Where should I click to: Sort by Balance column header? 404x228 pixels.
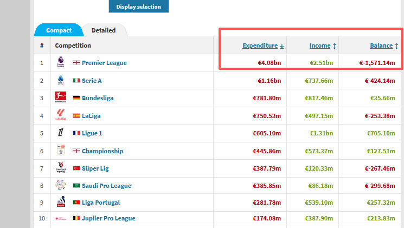click(381, 45)
